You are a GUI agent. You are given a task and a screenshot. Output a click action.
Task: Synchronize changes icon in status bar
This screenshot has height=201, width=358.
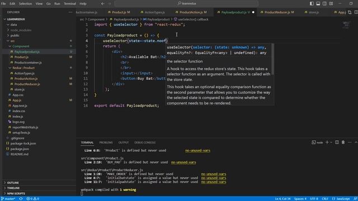(x=21, y=199)
